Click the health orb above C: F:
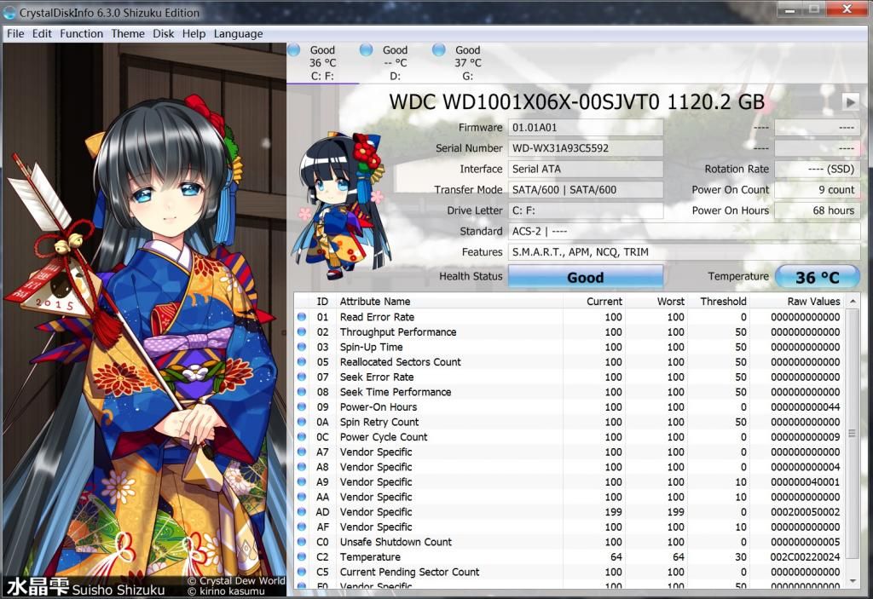The width and height of the screenshot is (873, 599). pyautogui.click(x=294, y=50)
